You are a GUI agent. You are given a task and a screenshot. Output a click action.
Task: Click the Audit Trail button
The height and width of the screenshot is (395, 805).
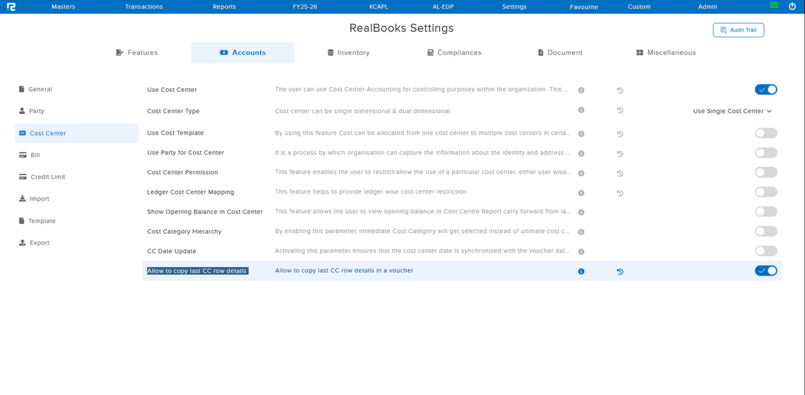click(x=739, y=30)
